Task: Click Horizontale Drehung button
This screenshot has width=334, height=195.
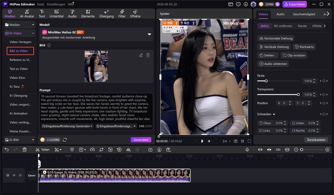Action: coord(276,38)
